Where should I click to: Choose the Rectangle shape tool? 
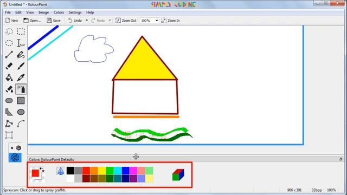(x=21, y=101)
